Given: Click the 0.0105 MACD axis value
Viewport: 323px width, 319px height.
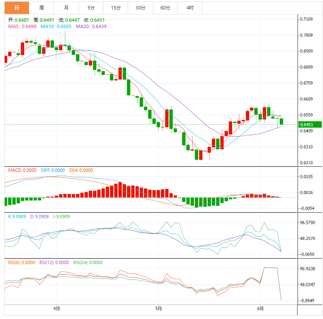Looking at the screenshot, I should [x=306, y=177].
